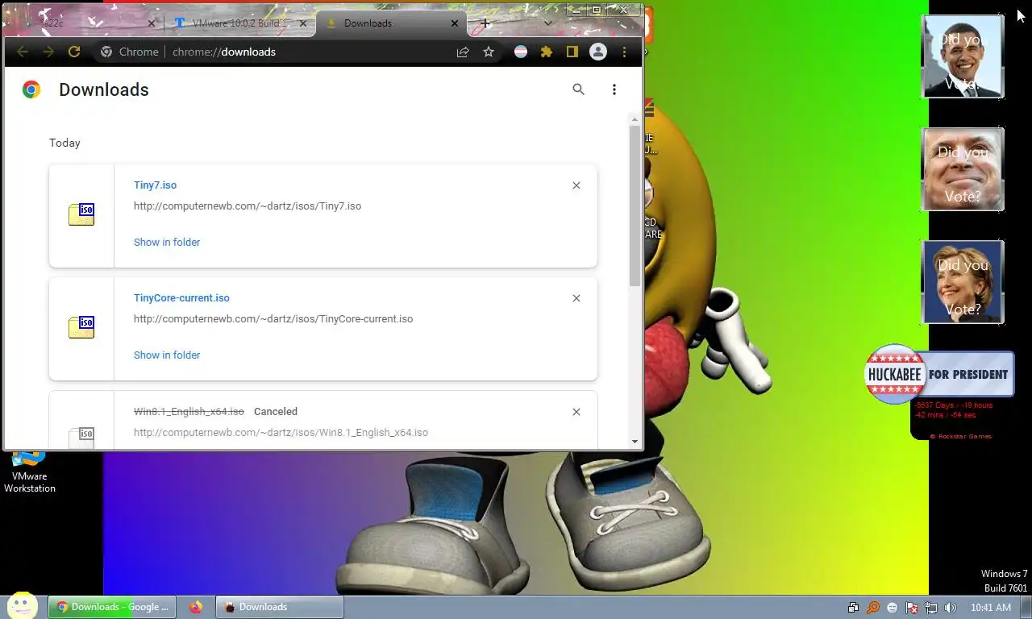
Task: Share this page icon in address bar
Action: [x=463, y=52]
